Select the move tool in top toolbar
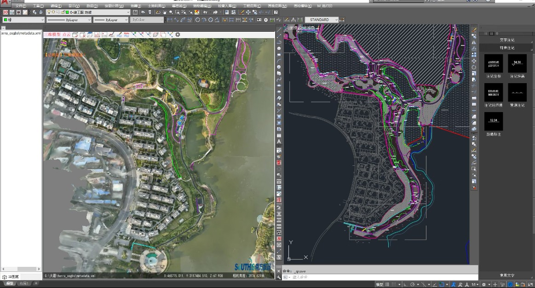 [248, 12]
